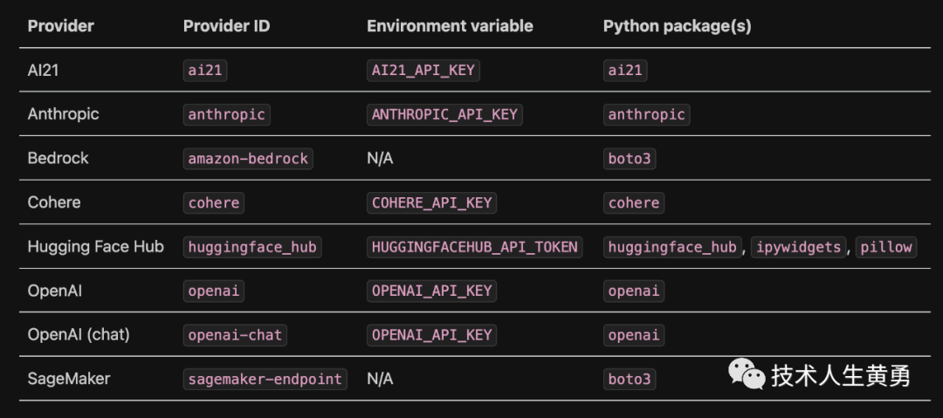943x418 pixels.
Task: Click the ANTHROPIC_API_KEY environment variable
Action: pyautogui.click(x=444, y=114)
